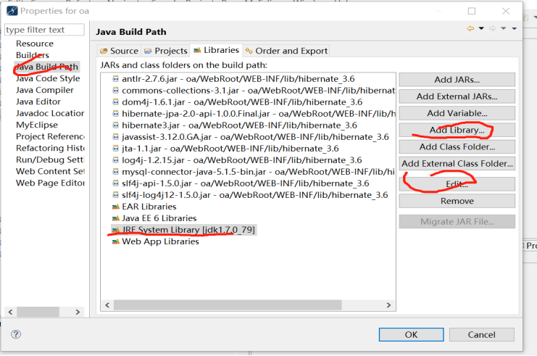Select Java Code Style in tree
This screenshot has height=356, width=537.
(x=48, y=78)
